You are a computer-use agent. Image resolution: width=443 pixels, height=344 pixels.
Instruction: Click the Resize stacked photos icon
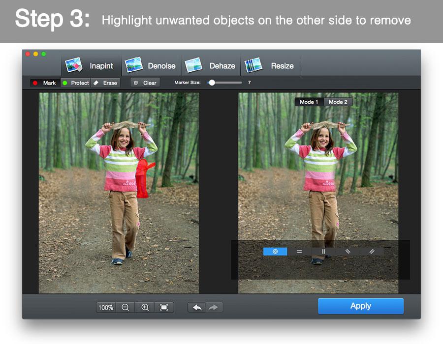coord(253,65)
